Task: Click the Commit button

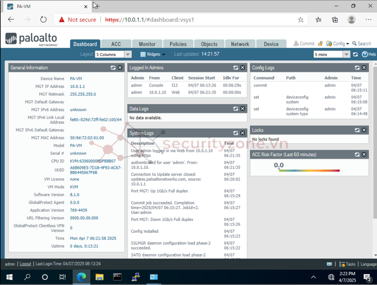Action: [x=304, y=44]
